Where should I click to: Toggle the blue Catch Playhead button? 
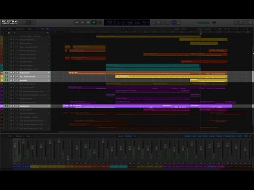47,29
